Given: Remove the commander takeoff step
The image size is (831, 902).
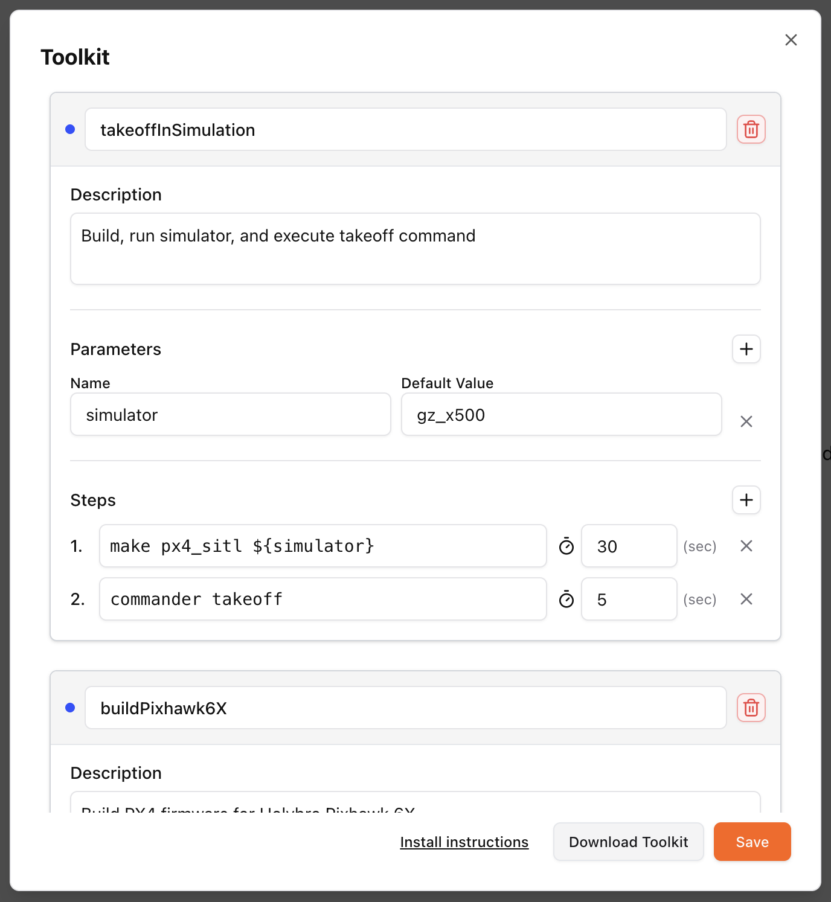Looking at the screenshot, I should coord(746,599).
